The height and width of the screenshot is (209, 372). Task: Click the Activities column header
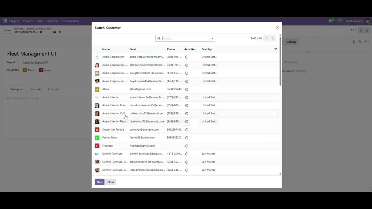[190, 49]
